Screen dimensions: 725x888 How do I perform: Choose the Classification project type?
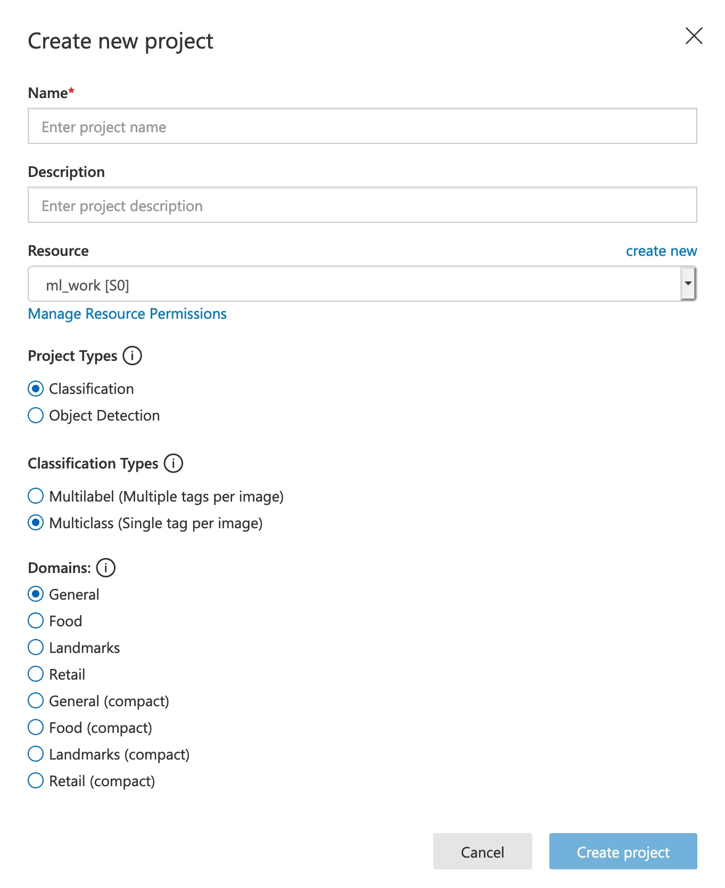pyautogui.click(x=36, y=389)
